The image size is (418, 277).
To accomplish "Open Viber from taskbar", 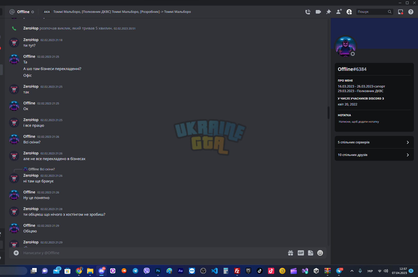I will pyautogui.click(x=147, y=271).
